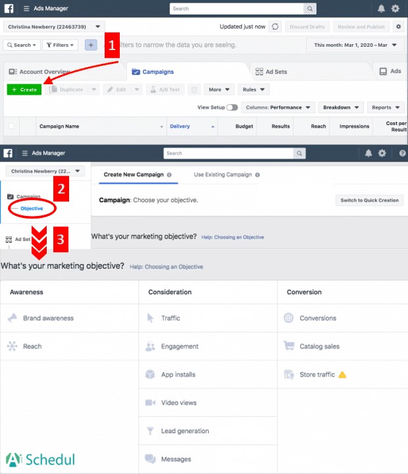This screenshot has height=474, width=408.
Task: Click the App installs box icon
Action: tap(150, 374)
